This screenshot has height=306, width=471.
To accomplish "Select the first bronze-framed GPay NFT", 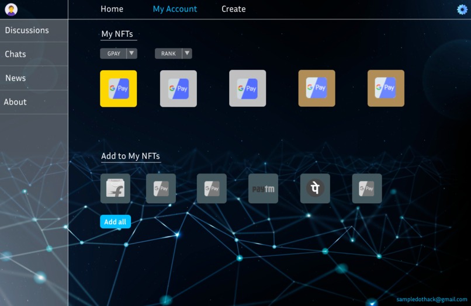I will (317, 88).
